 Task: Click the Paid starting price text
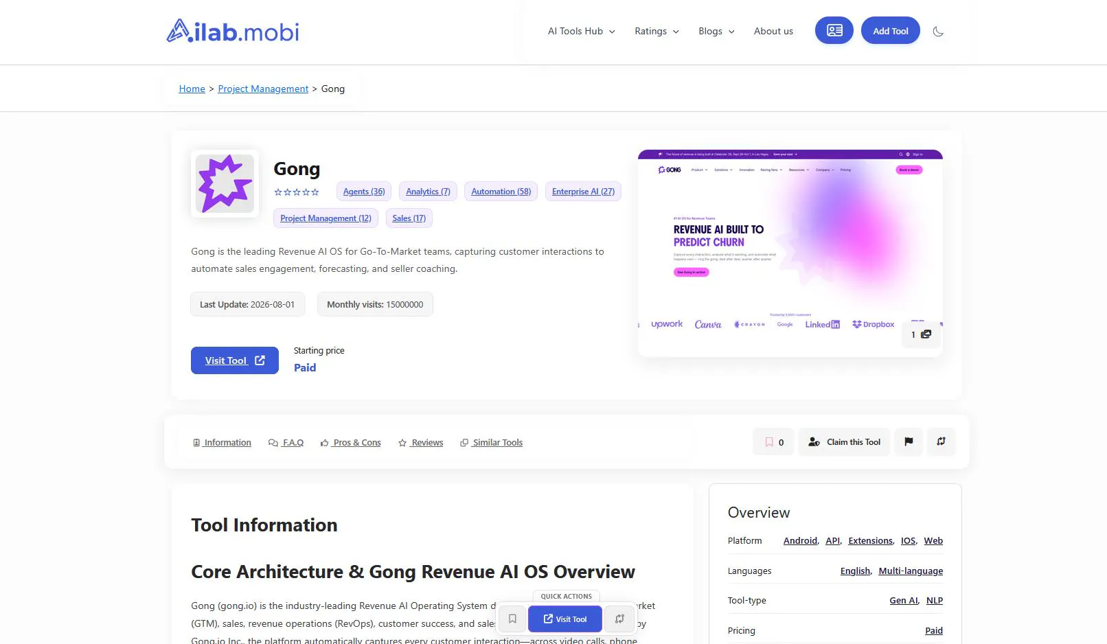click(x=305, y=367)
